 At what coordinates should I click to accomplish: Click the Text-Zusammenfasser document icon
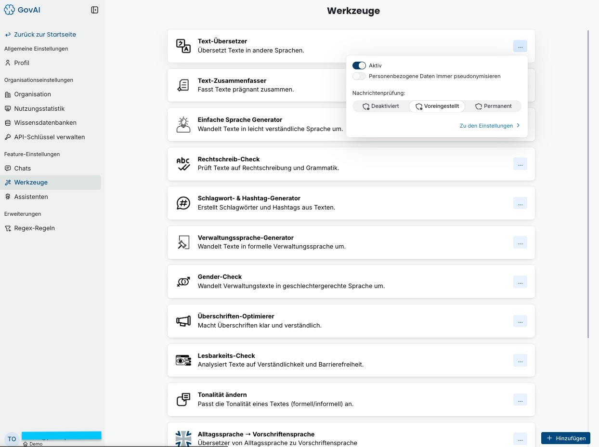(x=183, y=85)
